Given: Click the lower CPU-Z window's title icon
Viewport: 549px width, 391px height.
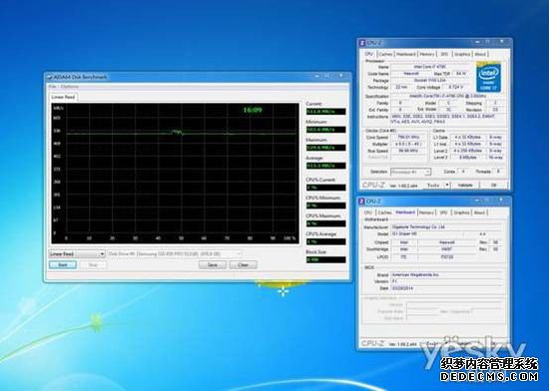Looking at the screenshot, I should tap(361, 201).
